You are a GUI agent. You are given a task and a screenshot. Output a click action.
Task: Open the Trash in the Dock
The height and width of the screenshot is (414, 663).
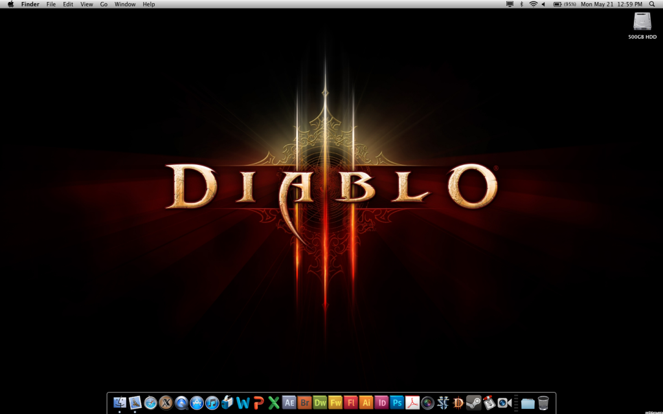[x=543, y=402]
